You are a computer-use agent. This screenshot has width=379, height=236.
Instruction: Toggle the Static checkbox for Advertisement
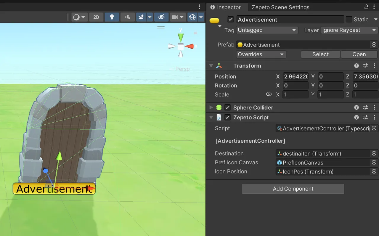coord(349,19)
